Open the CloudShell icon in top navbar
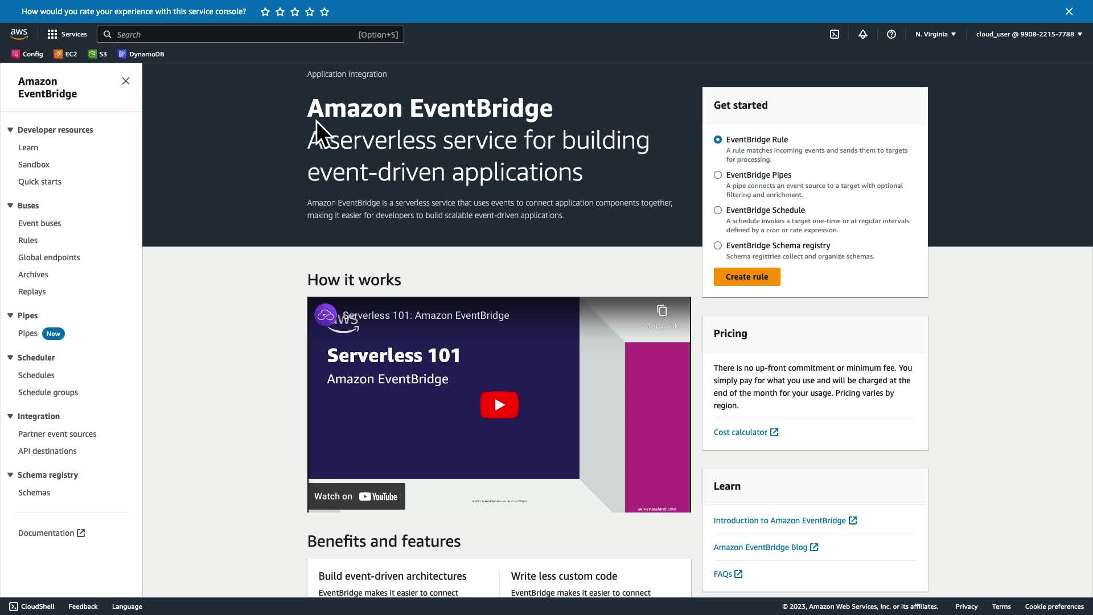This screenshot has height=615, width=1093. (835, 34)
